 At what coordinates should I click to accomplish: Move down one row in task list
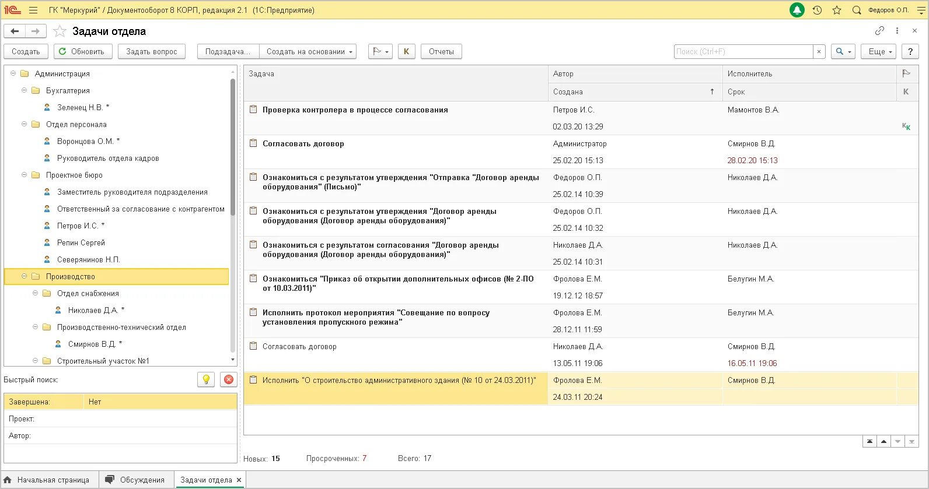[x=898, y=441]
